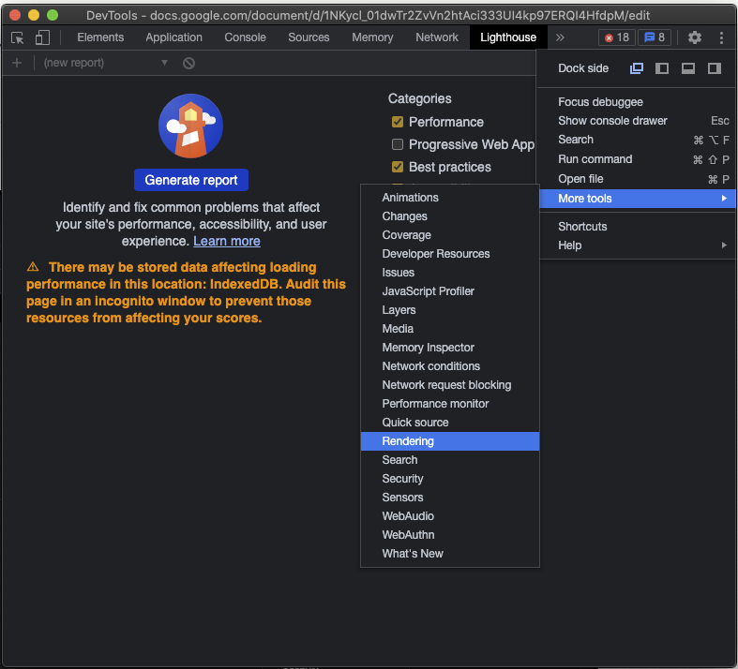Viewport: 738px width, 669px height.
Task: Select Media in the submenu
Action: point(450,329)
